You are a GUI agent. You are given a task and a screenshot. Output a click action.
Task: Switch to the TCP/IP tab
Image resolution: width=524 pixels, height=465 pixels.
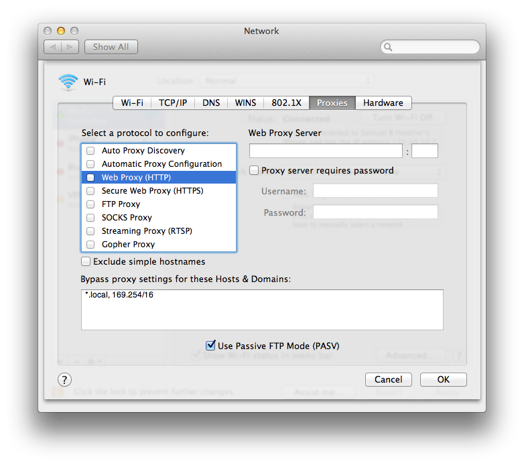click(172, 103)
